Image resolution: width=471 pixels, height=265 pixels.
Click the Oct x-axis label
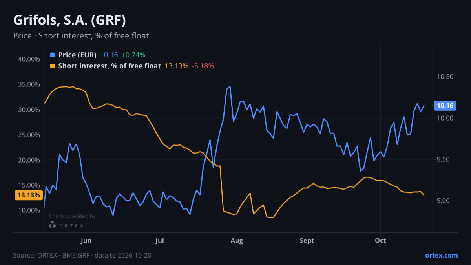point(381,241)
